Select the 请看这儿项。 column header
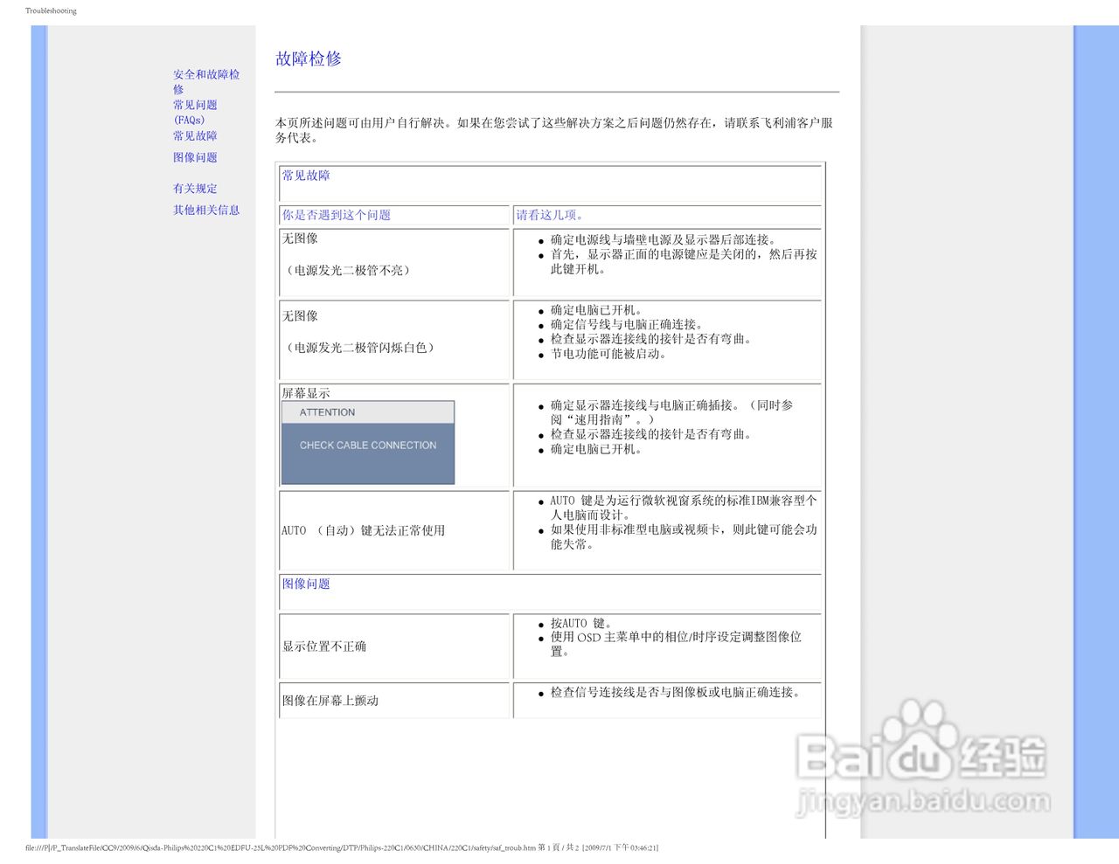Screen dimensions: 1119x864 pyautogui.click(x=550, y=215)
